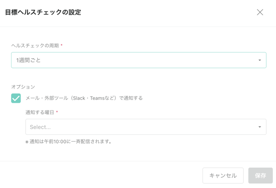Open the ヘルスチェックの周期 dropdown
276x188 pixels.
click(138, 60)
